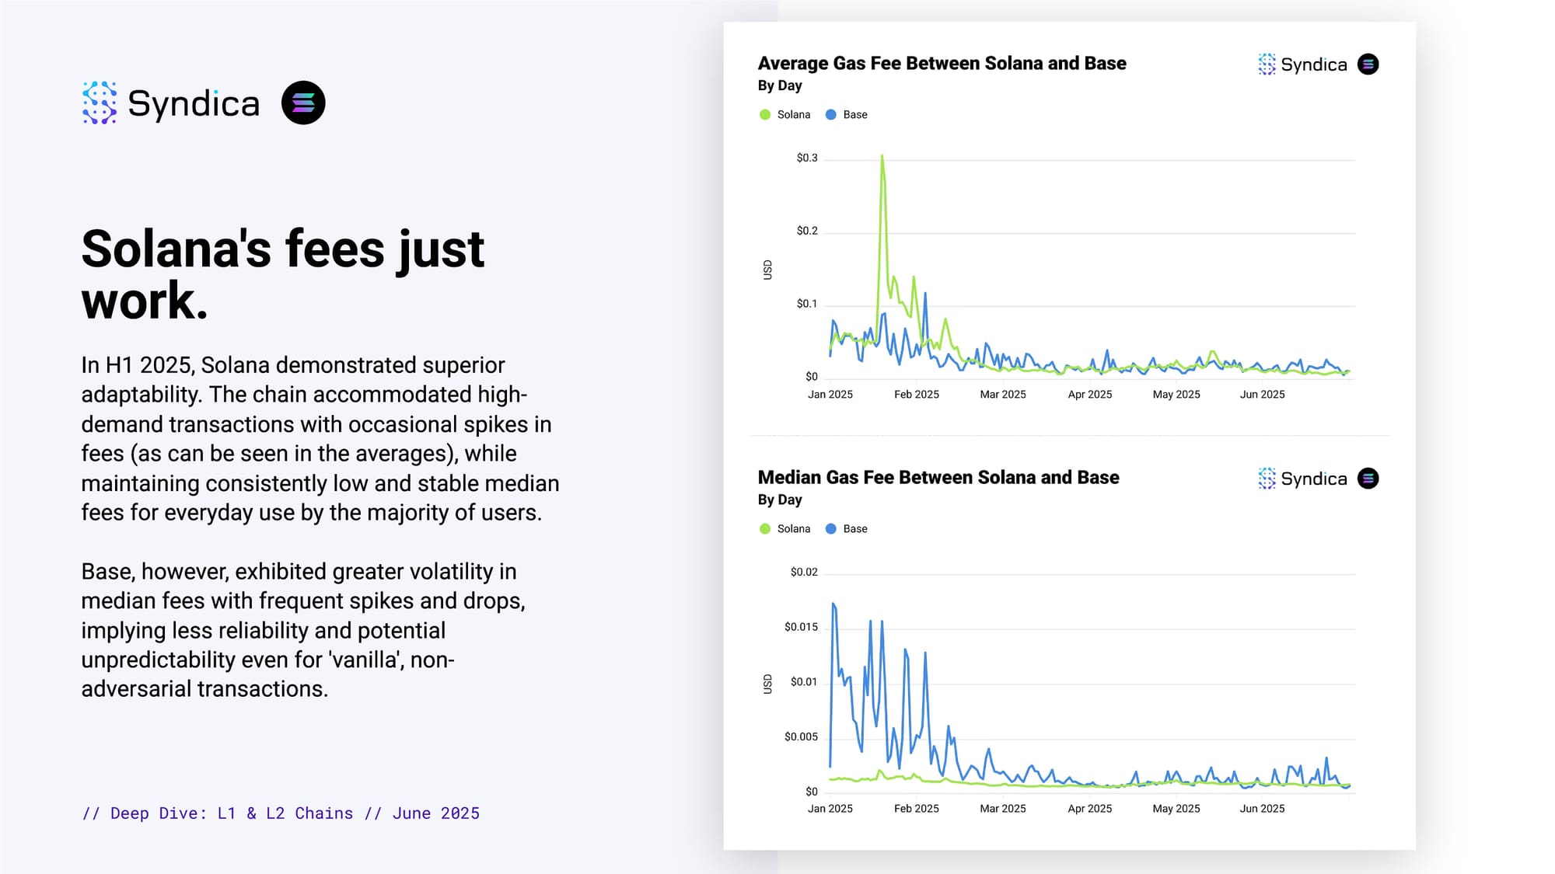Click the 'Deep Dive: L1 & L2 Chains' footer text
Viewport: 1555px width, 874px height.
231,813
